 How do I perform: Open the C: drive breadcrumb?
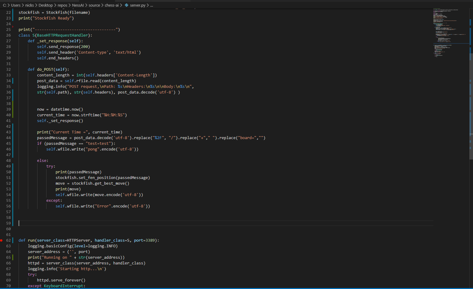point(4,5)
